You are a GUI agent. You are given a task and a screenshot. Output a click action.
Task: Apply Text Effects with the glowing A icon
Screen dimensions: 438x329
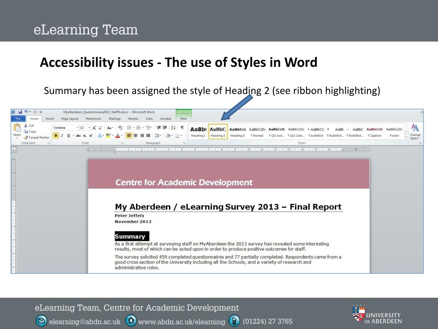[100, 136]
